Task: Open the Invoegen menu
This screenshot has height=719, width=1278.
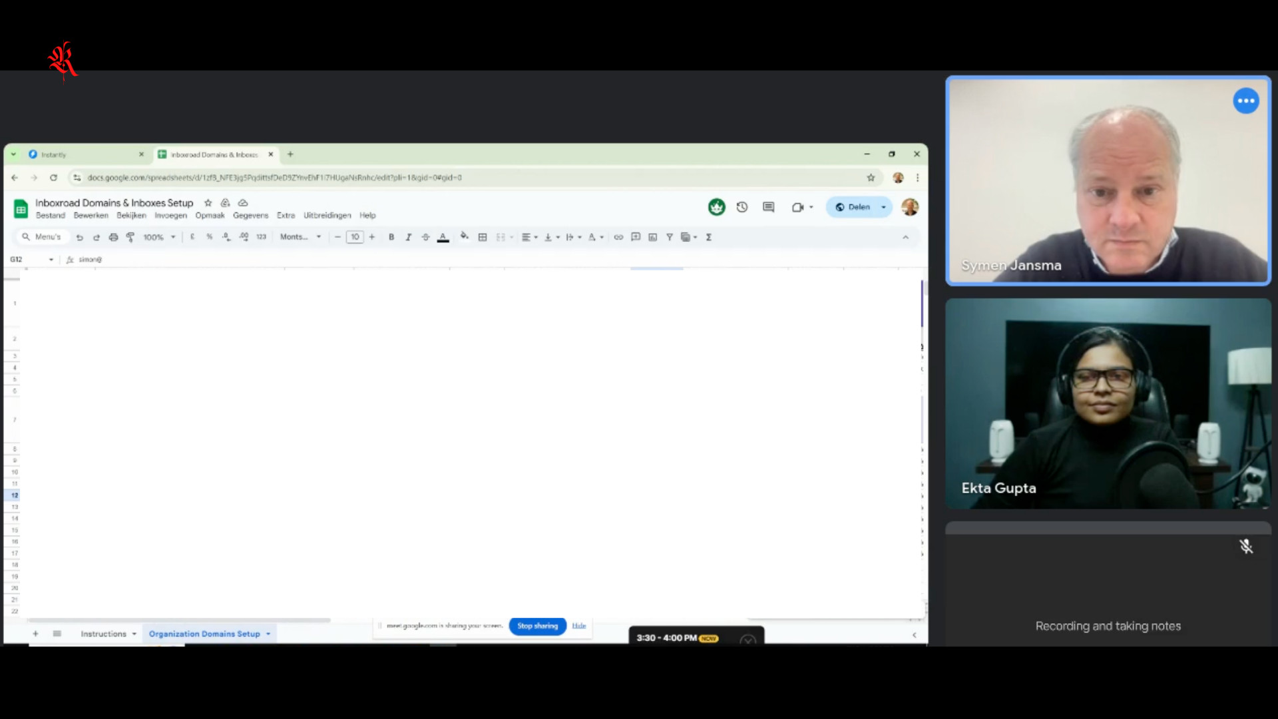Action: coord(171,216)
